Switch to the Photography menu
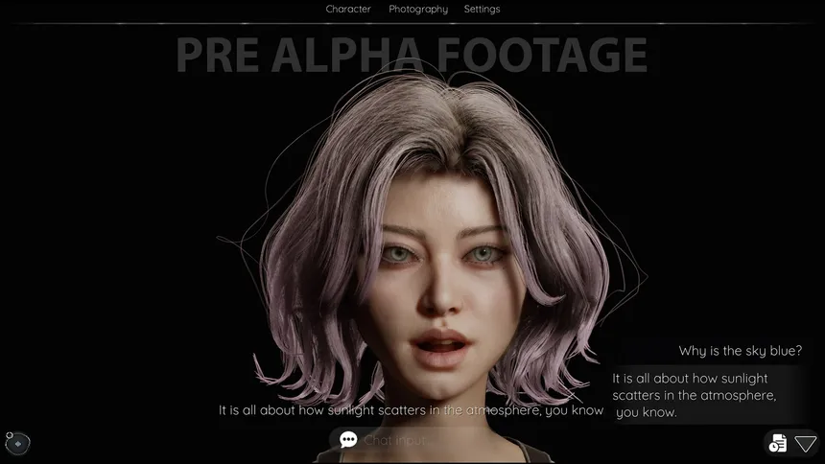 pos(418,10)
